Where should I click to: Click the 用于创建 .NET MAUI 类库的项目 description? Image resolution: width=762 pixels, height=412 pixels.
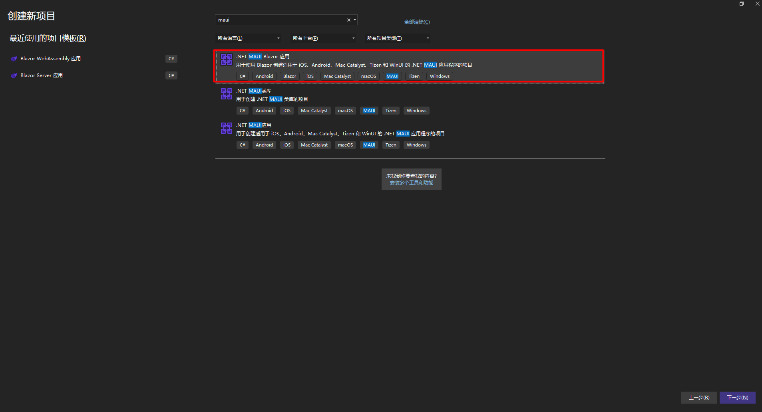[x=272, y=99]
